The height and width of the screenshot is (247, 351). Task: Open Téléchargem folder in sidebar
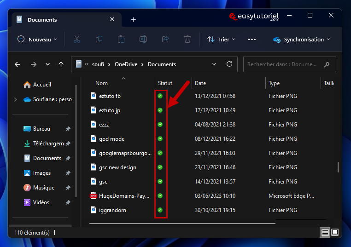(x=44, y=144)
